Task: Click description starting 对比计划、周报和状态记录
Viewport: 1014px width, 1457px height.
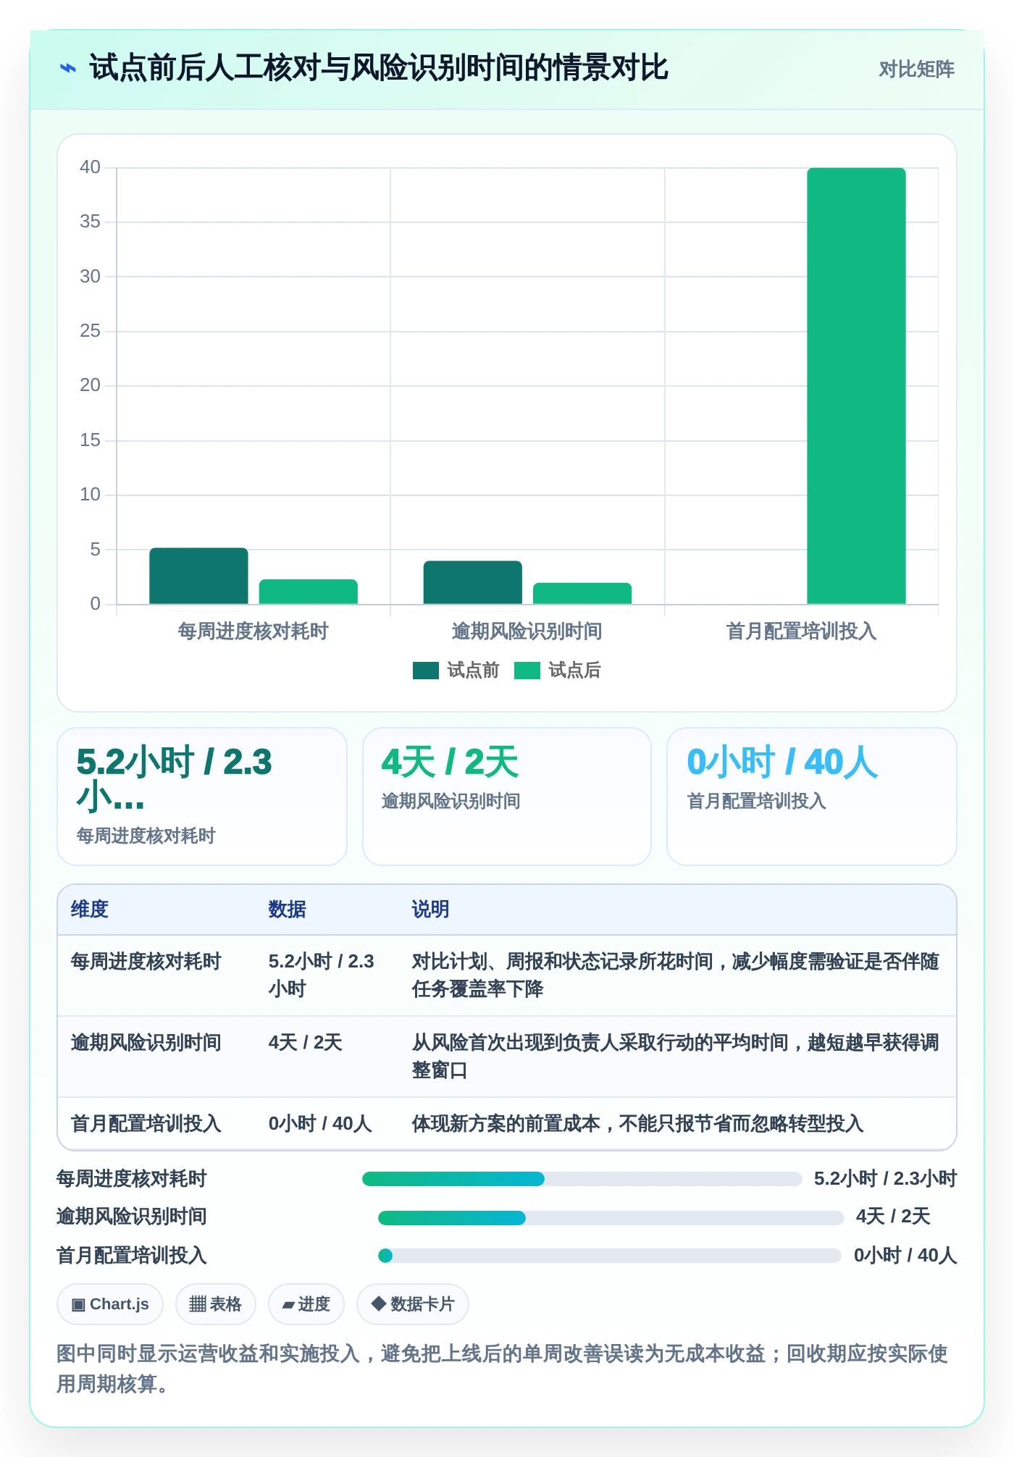Action: (675, 975)
